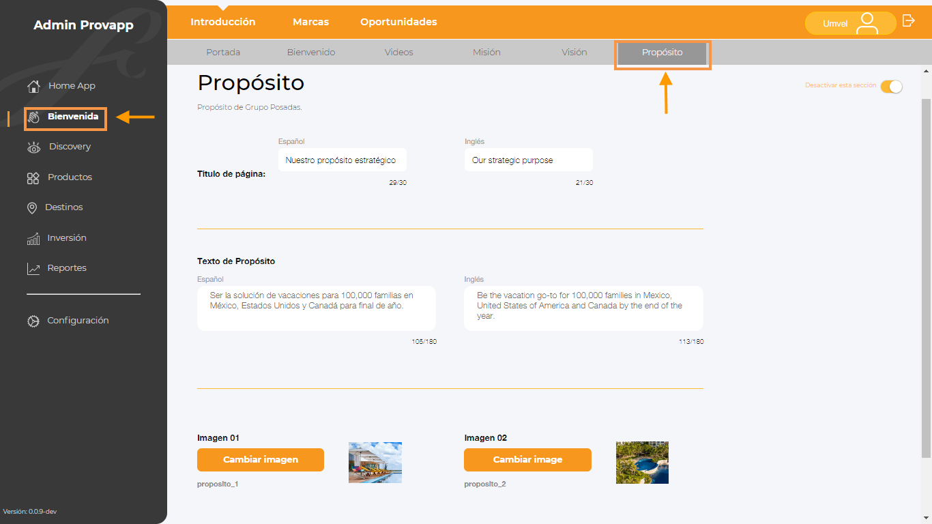932x524 pixels.
Task: Switch to the Visión tab
Action: 574,52
